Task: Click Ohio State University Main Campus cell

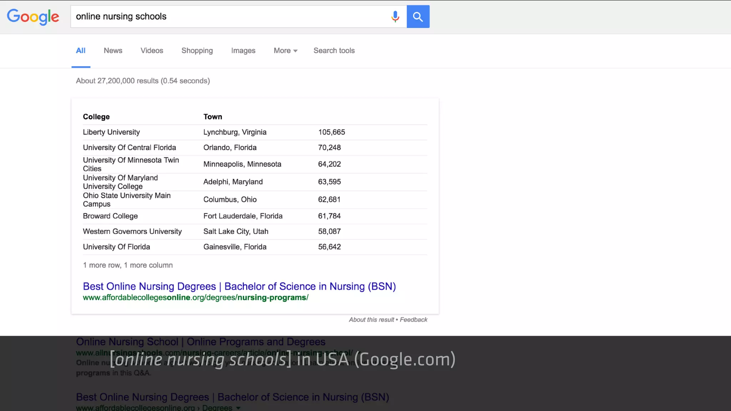Action: tap(127, 200)
